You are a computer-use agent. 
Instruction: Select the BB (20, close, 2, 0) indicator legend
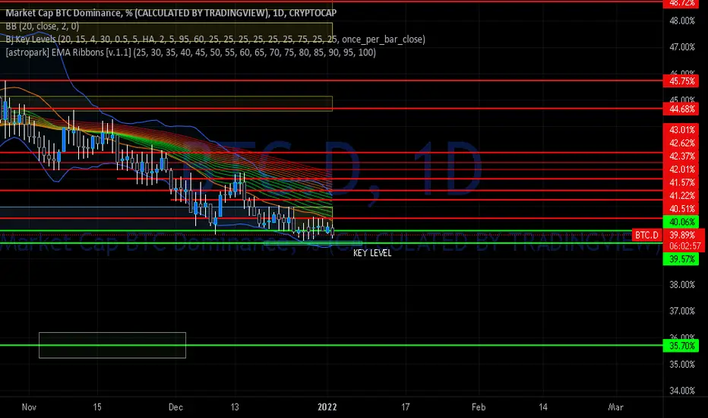click(42, 26)
